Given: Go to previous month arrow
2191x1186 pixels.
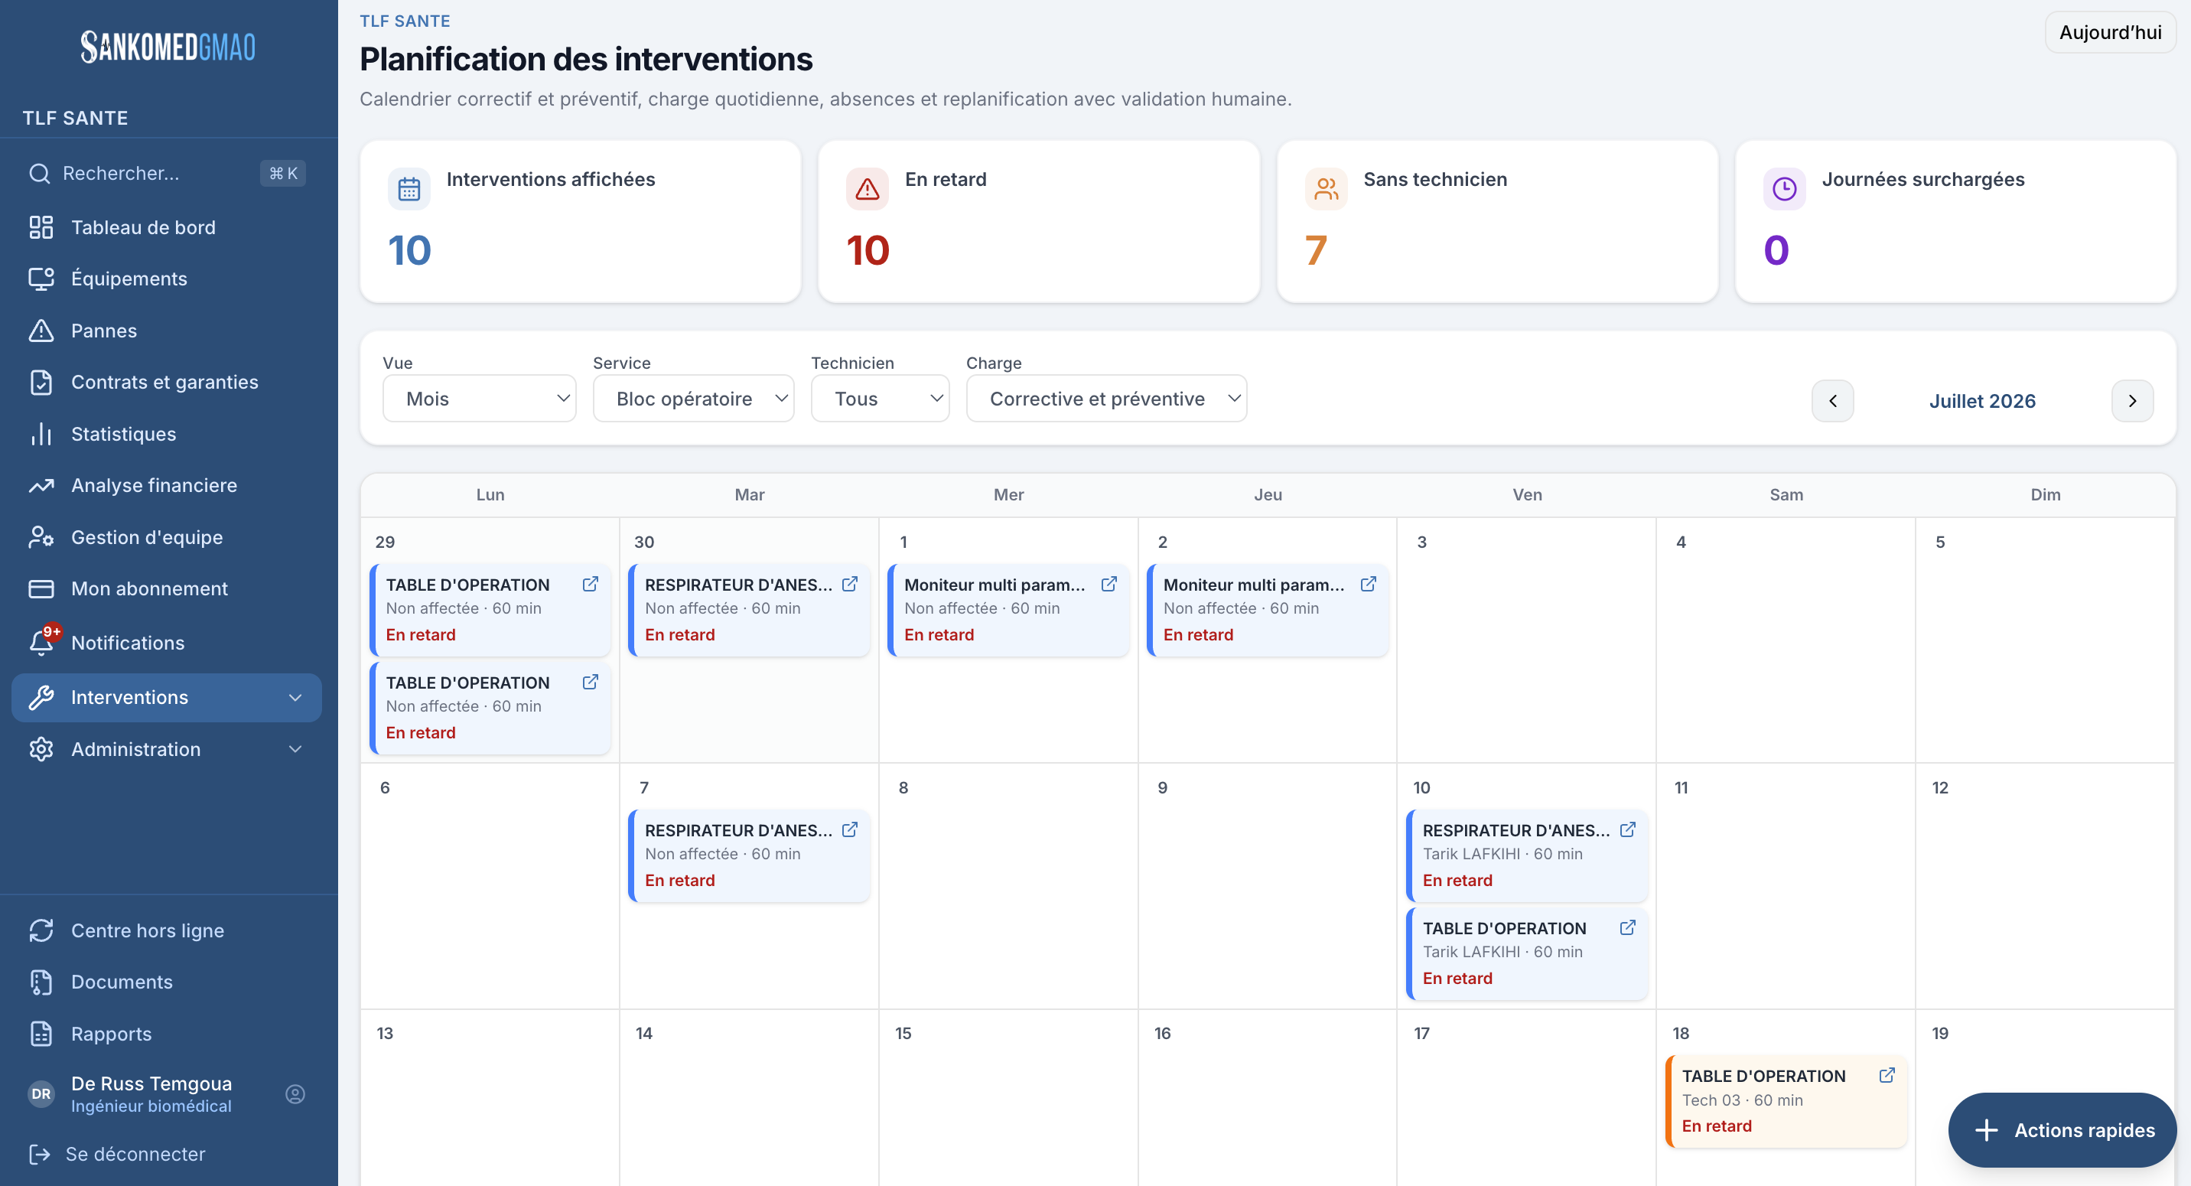Looking at the screenshot, I should coord(1833,401).
